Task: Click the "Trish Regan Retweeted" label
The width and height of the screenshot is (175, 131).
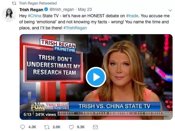Action: (x=38, y=3)
